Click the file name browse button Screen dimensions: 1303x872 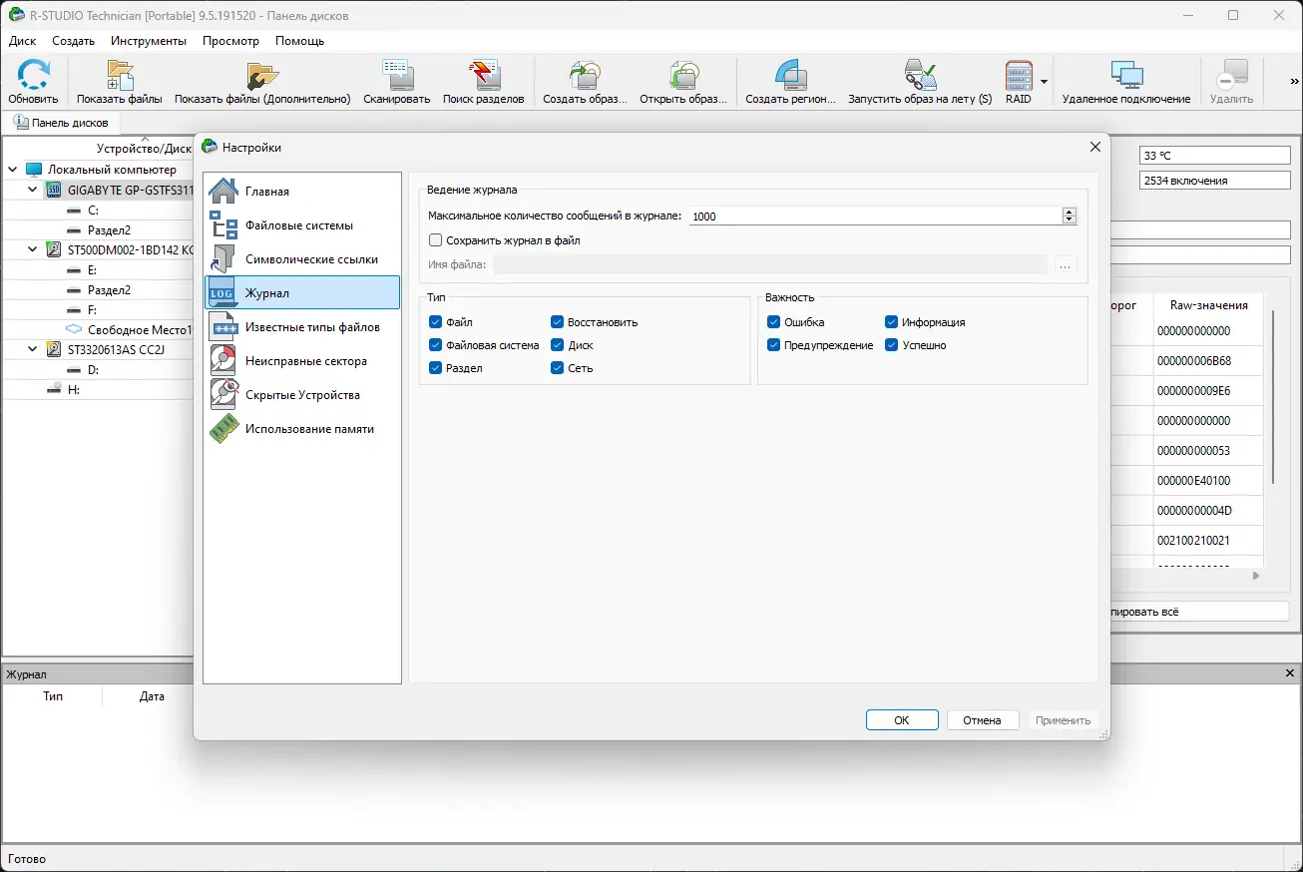[x=1065, y=264]
